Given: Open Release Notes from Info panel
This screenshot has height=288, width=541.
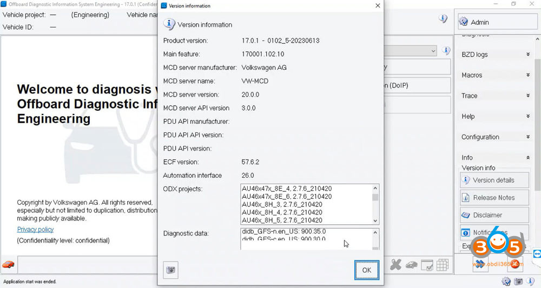Looking at the screenshot, I should 493,198.
